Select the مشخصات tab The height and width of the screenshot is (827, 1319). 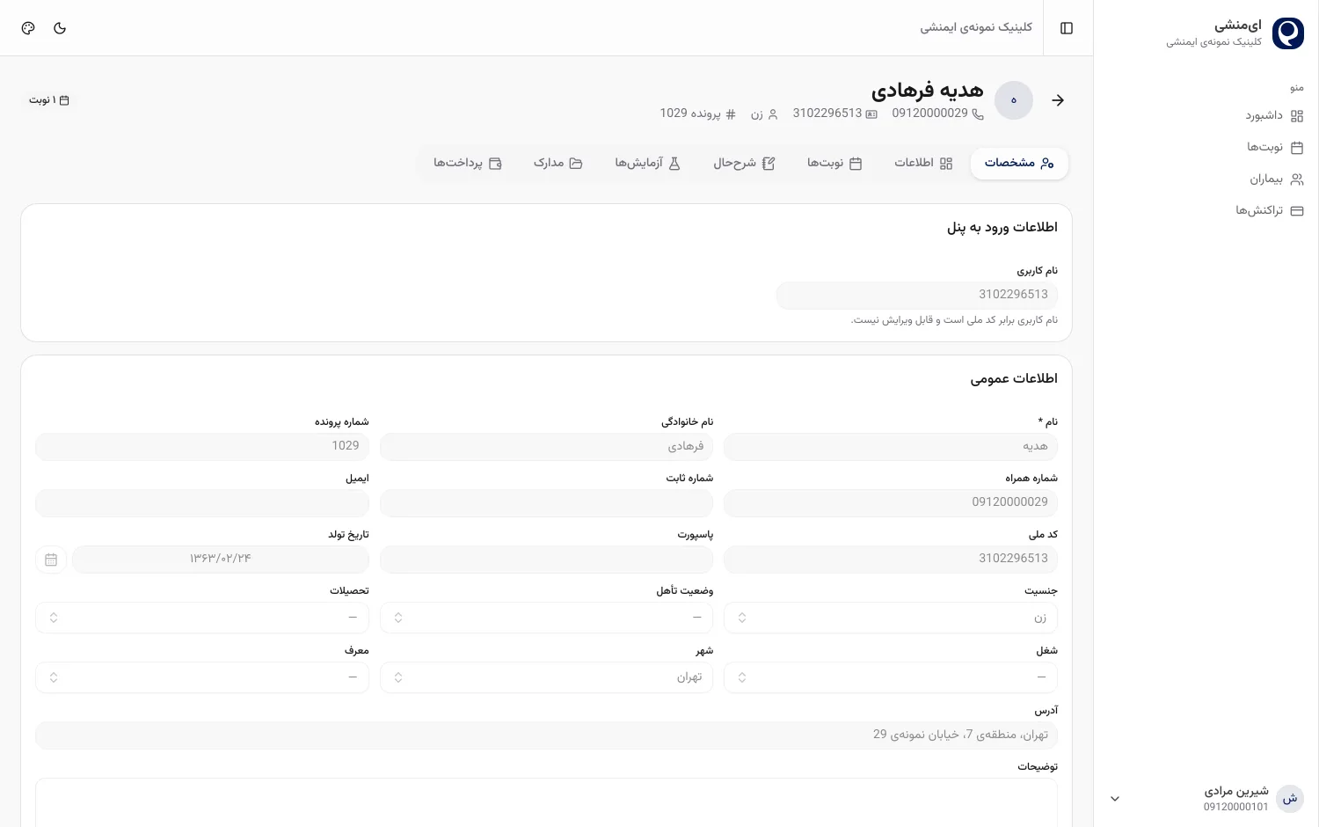point(1019,163)
